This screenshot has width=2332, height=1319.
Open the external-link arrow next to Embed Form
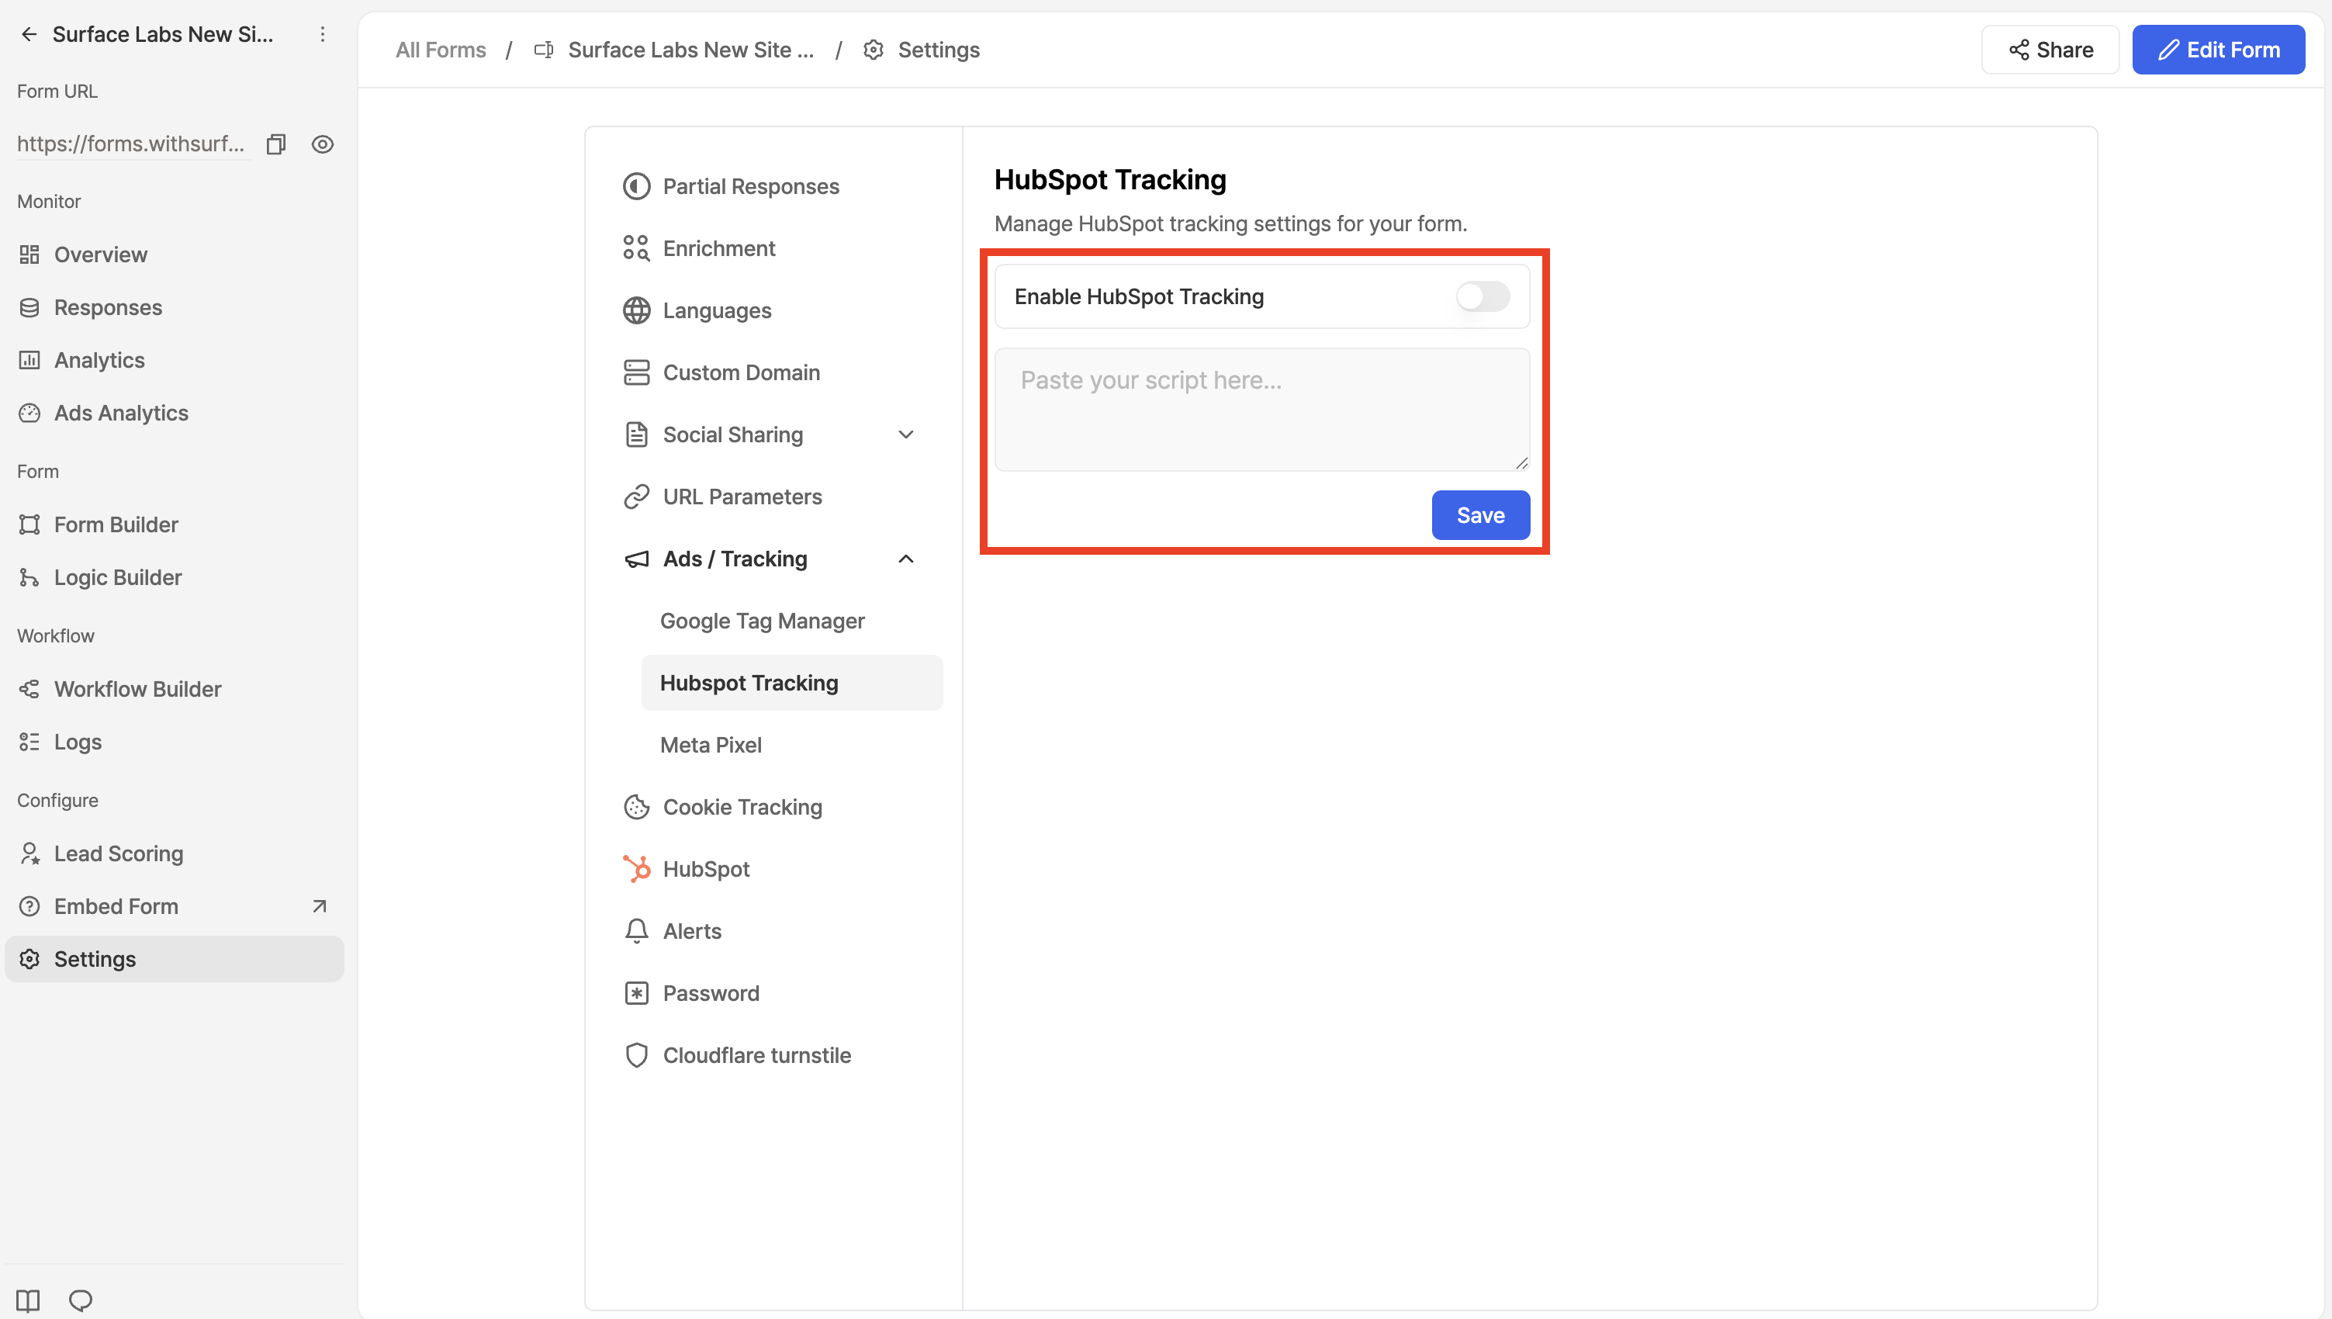(x=319, y=907)
